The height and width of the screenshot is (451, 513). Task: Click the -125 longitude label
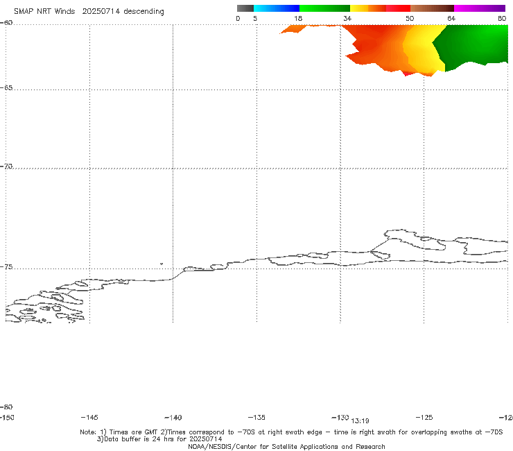pyautogui.click(x=424, y=417)
